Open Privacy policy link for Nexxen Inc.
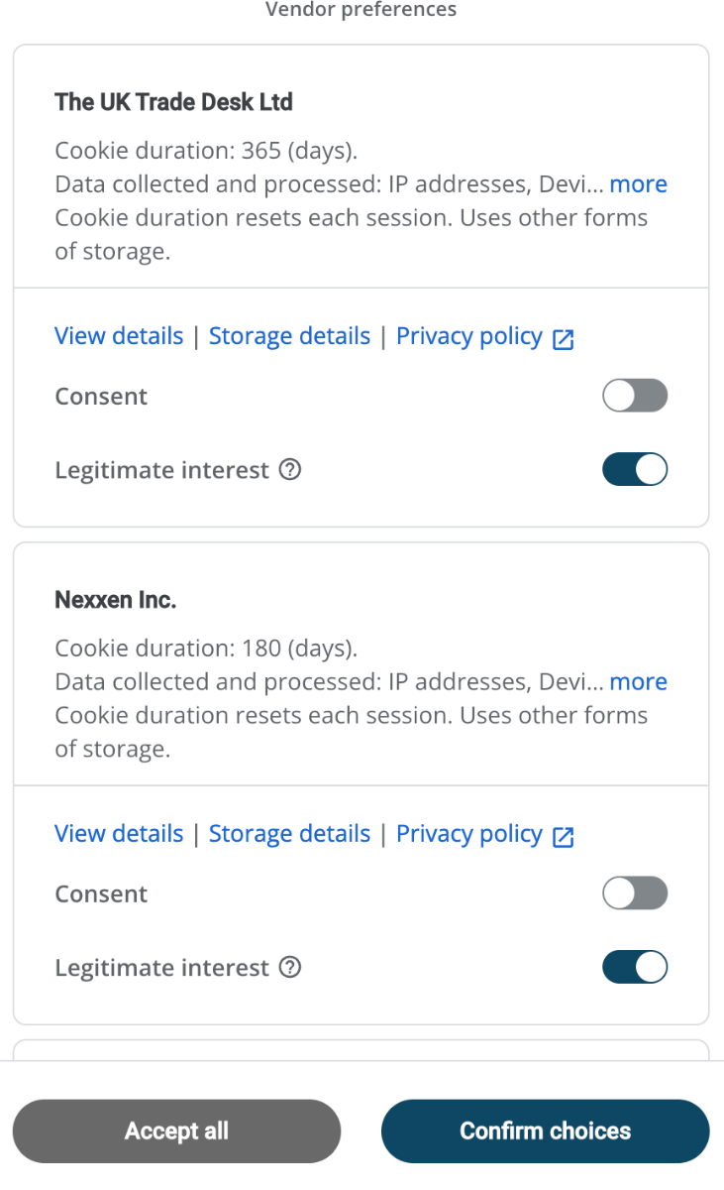Viewport: 724px width, 1190px height. 468,835
